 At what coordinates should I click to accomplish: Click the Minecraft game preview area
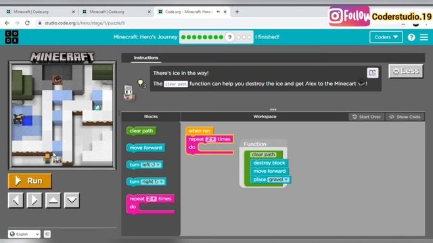[x=62, y=115]
